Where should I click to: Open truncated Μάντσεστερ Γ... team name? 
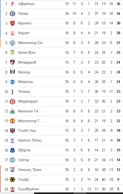30,121
